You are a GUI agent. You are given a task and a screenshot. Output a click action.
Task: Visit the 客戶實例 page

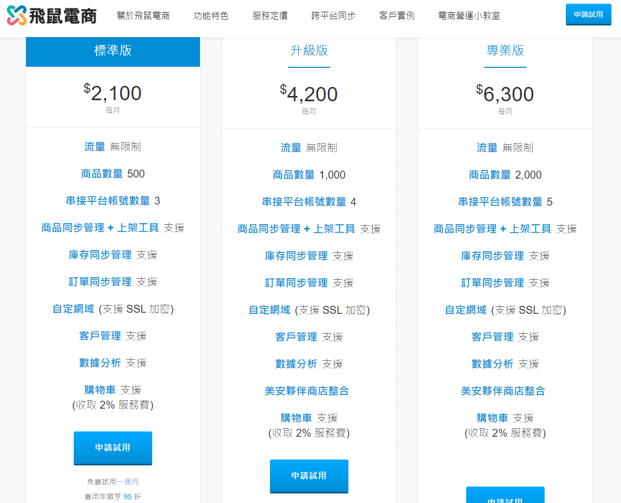pos(397,15)
